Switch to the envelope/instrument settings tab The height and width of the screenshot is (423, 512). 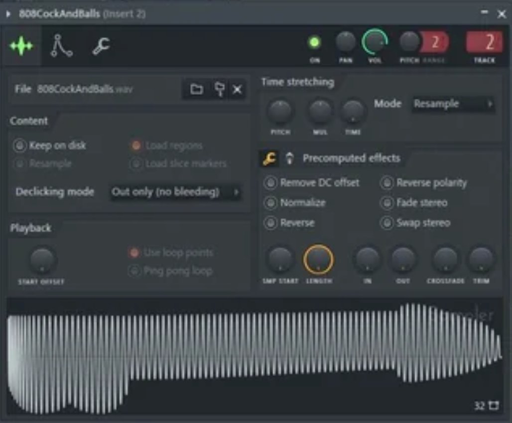[61, 46]
